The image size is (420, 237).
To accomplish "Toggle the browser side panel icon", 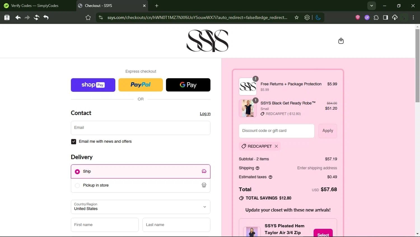I will point(385,17).
